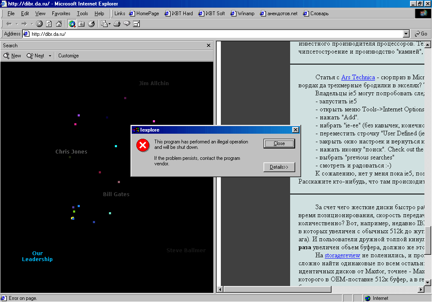Toggle the Search pane toolbar button

click(x=72, y=24)
